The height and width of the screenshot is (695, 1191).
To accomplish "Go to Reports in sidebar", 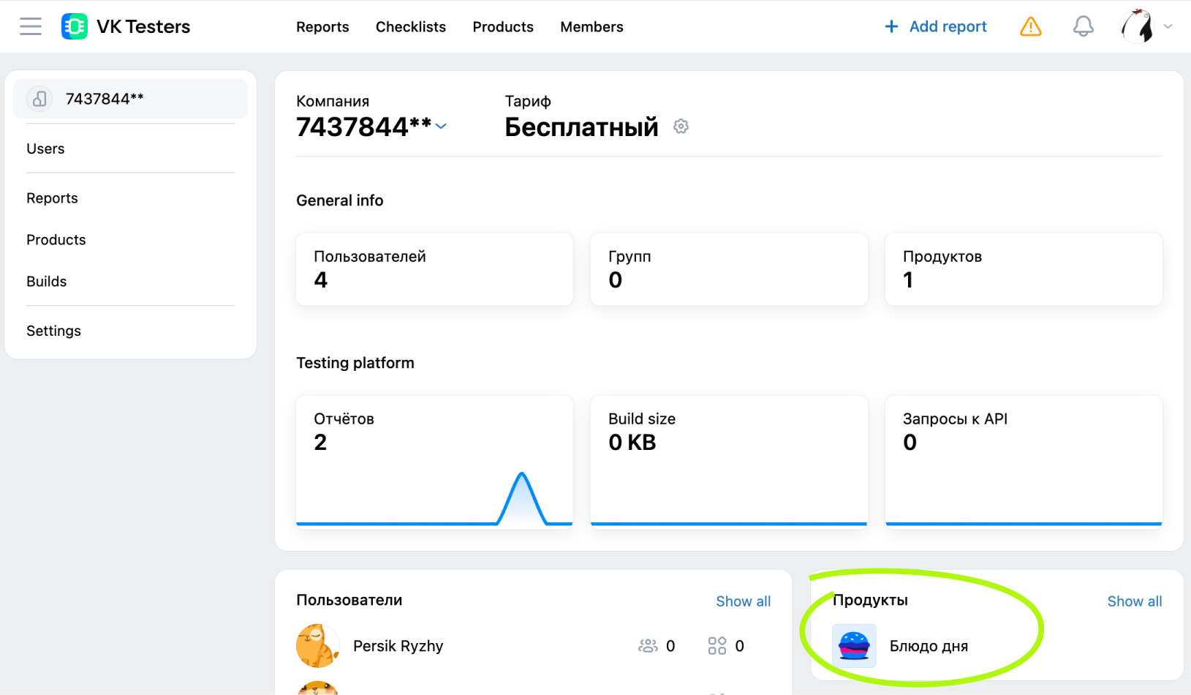I will pos(52,198).
